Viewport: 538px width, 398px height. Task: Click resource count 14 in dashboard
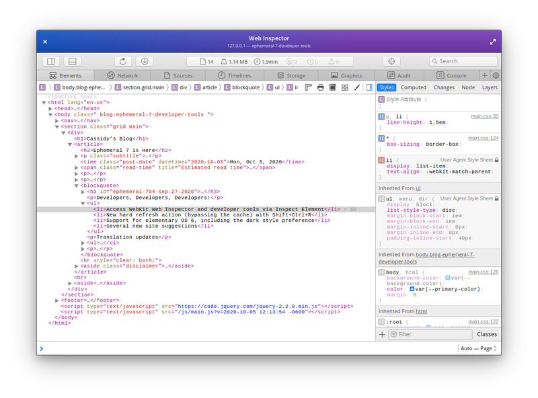(x=207, y=62)
